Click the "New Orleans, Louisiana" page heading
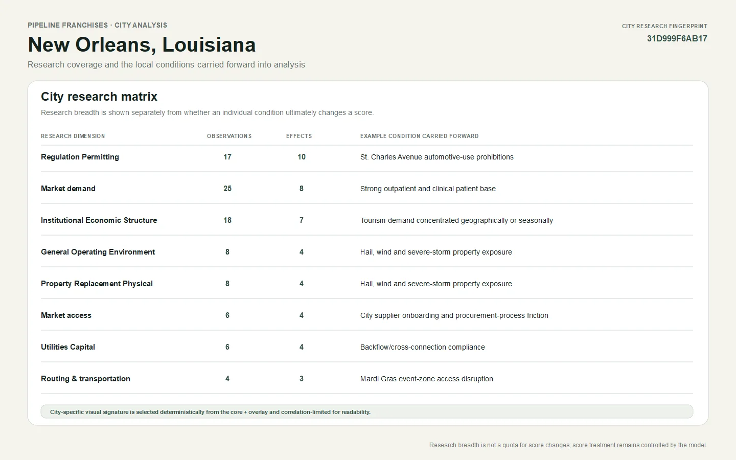Viewport: 736px width, 460px height. point(142,45)
